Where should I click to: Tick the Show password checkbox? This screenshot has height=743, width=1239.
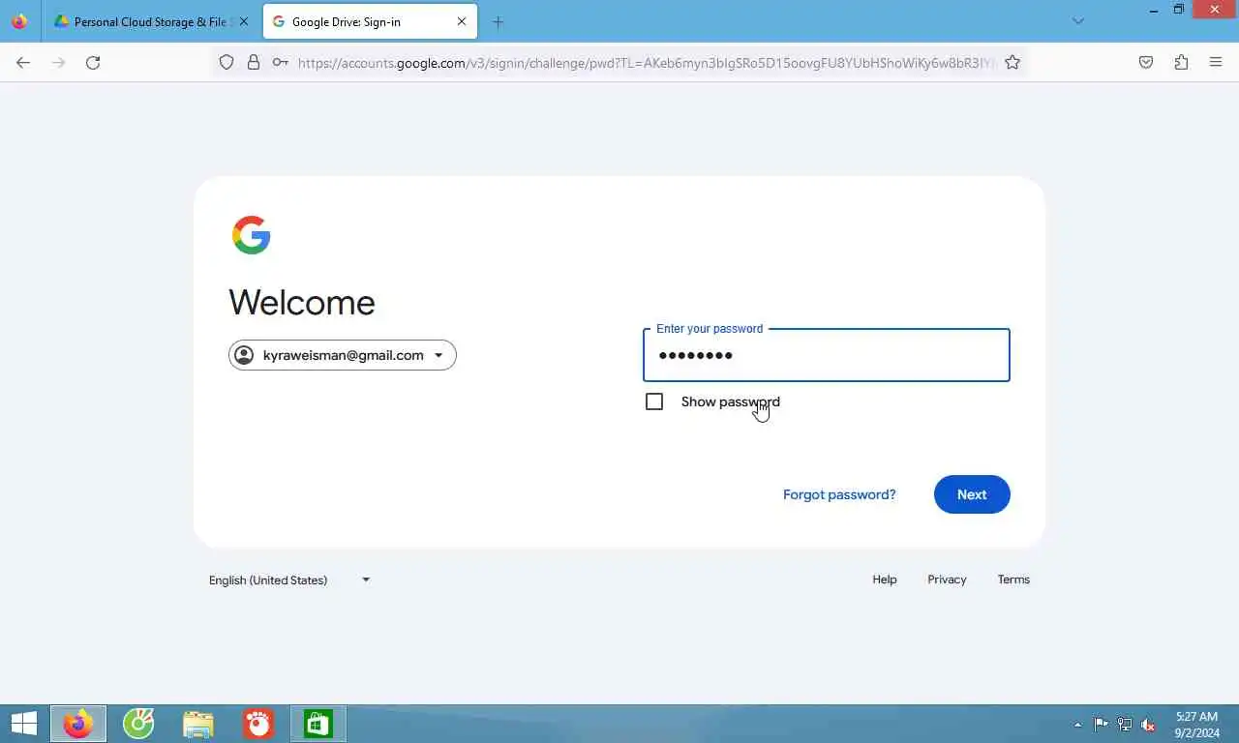point(654,401)
